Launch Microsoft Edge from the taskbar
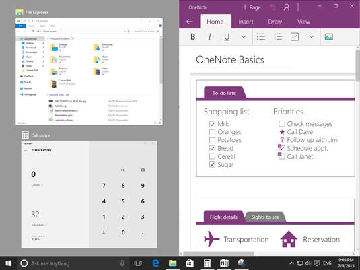The width and height of the screenshot is (360, 270). point(155,263)
